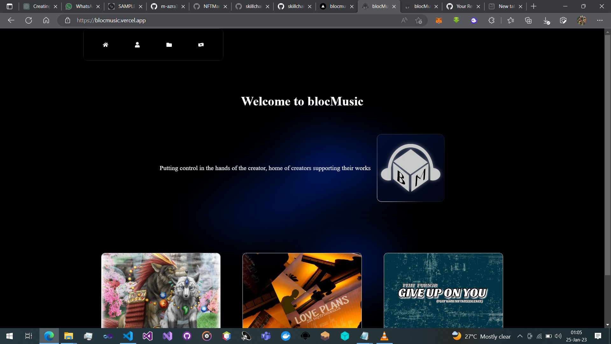Open the volume control in tray
This screenshot has width=611, height=344.
pyautogui.click(x=558, y=336)
